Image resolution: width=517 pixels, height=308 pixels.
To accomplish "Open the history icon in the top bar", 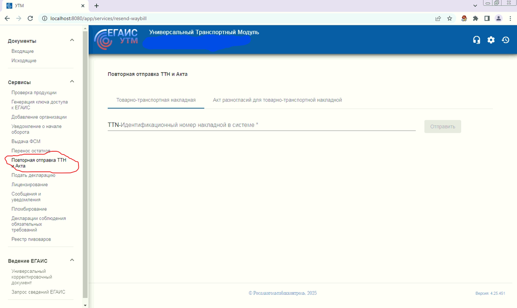I will 505,40.
